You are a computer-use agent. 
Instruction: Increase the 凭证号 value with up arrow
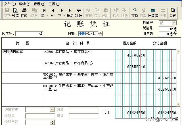(175, 28)
